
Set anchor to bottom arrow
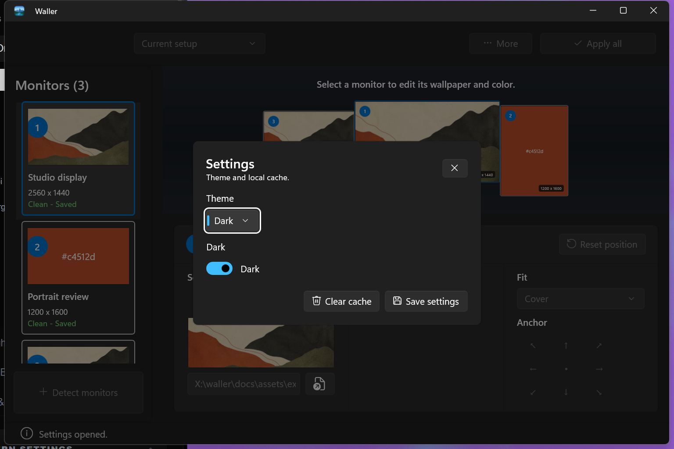tap(566, 392)
